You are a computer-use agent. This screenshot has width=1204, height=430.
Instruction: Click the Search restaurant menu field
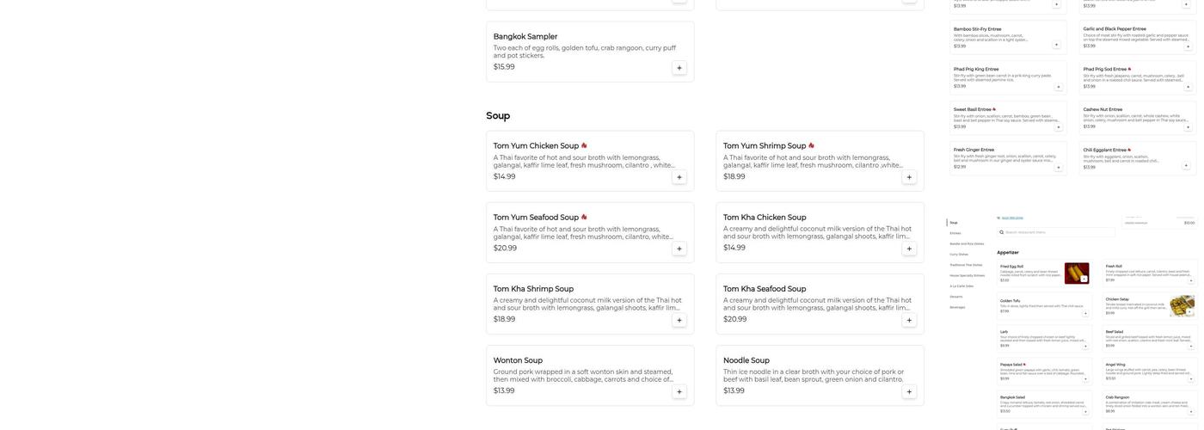point(1056,232)
